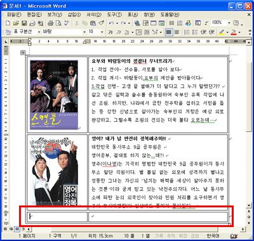Click the Insert Table icon
254x241 pixels.
154,23
